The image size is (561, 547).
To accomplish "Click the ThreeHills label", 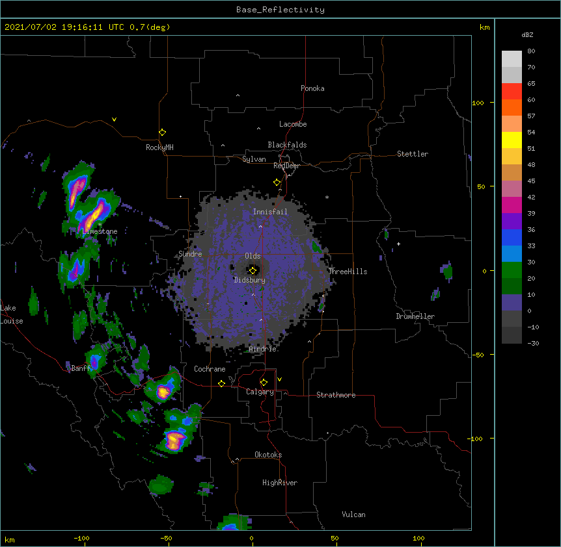I will (x=348, y=272).
